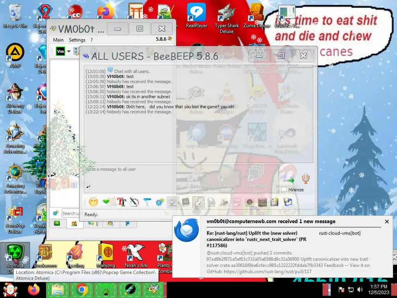
Task: Click the send file document icon
Action: tap(211, 202)
